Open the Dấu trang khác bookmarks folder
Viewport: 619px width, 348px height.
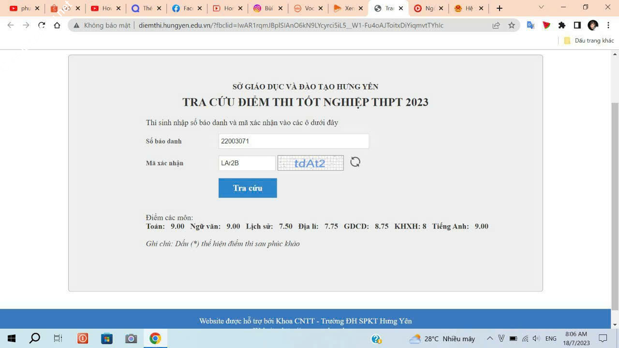tap(589, 41)
